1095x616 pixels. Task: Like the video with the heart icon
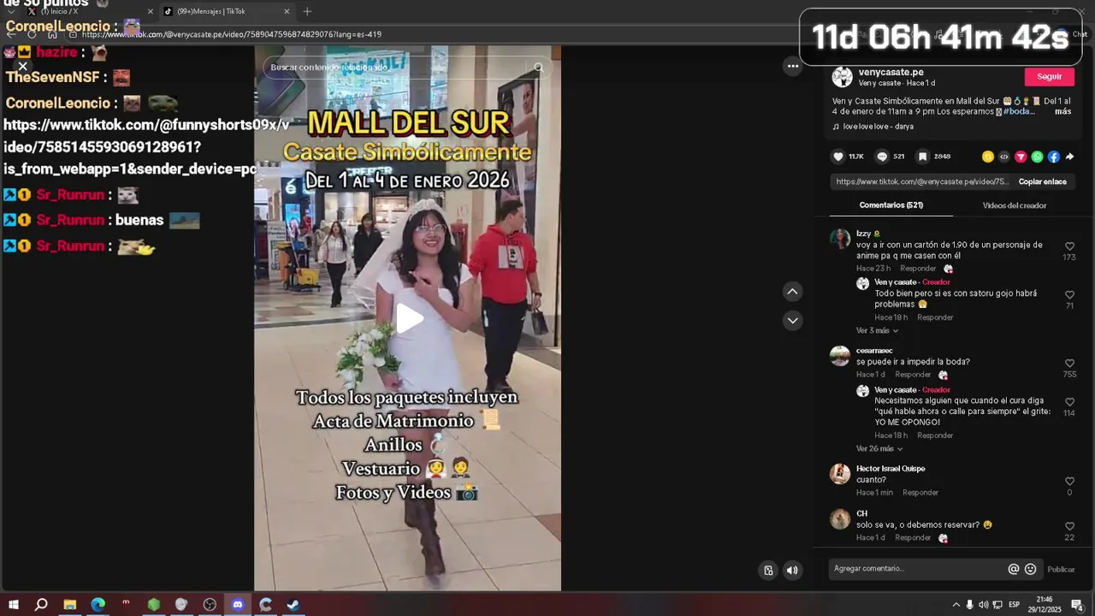pos(838,157)
